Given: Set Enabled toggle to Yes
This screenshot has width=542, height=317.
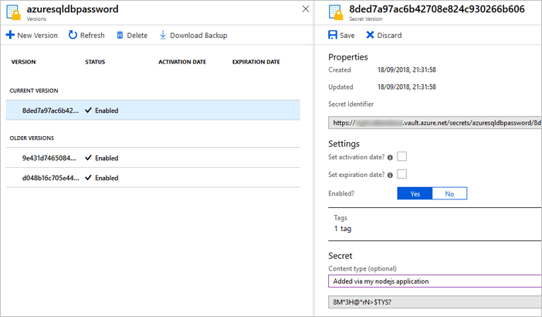Looking at the screenshot, I should click(x=415, y=193).
